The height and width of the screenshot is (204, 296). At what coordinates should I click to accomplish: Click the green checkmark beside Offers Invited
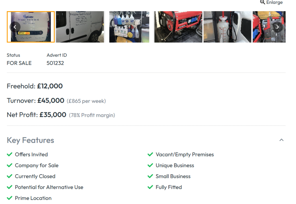[9, 154]
